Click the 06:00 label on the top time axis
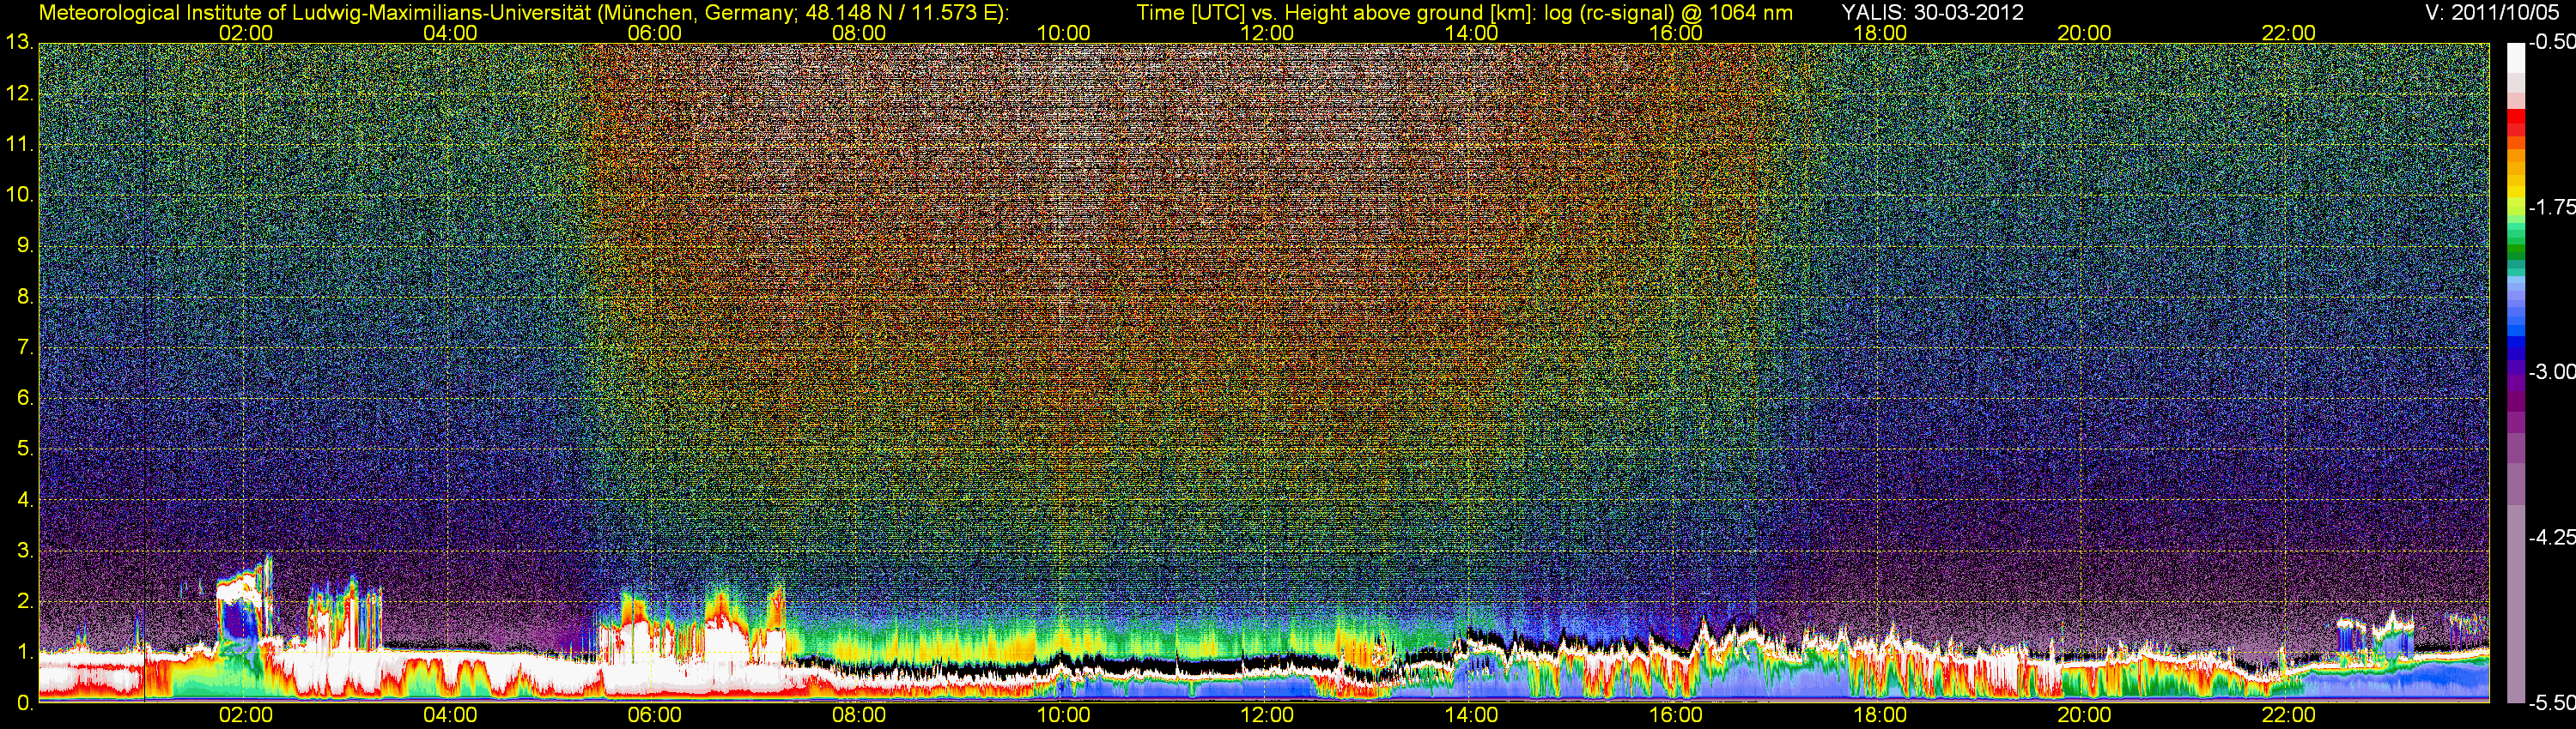This screenshot has width=2576, height=729. (654, 33)
